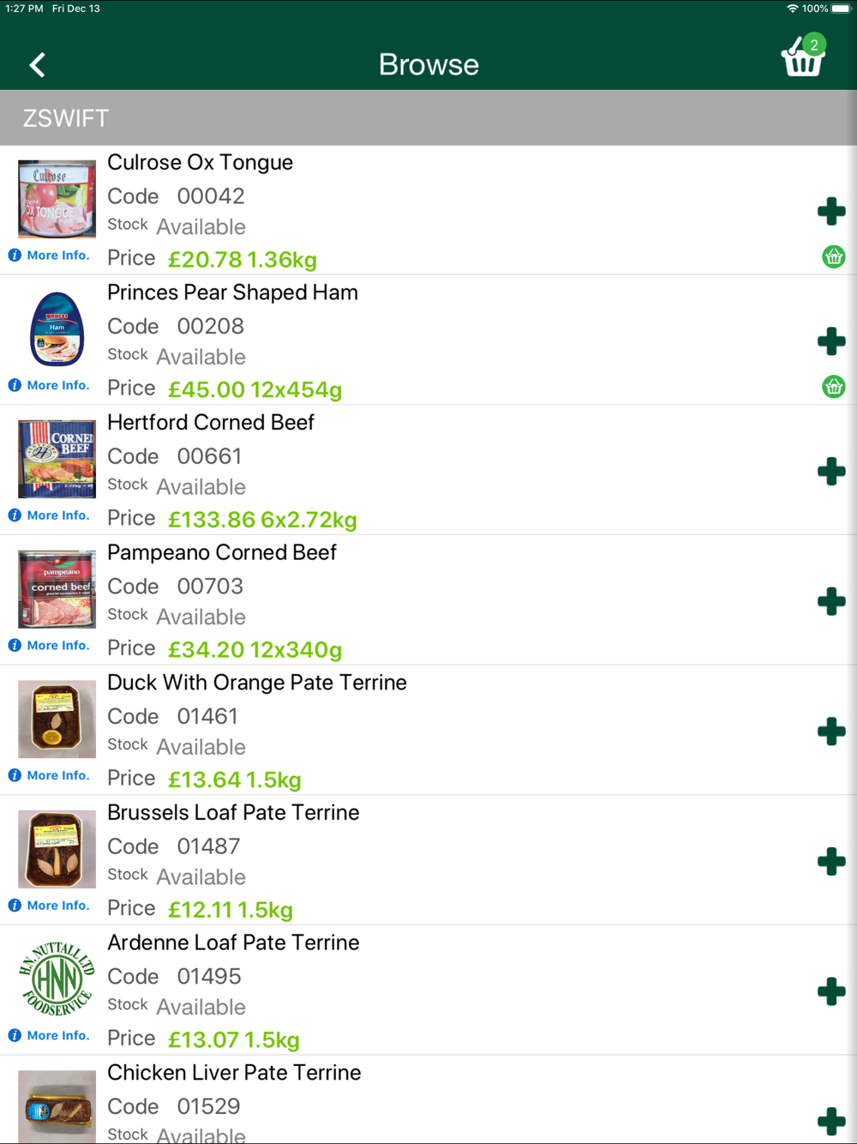Image resolution: width=857 pixels, height=1144 pixels.
Task: Add Culrose Ox Tongue with plus icon
Action: click(831, 212)
